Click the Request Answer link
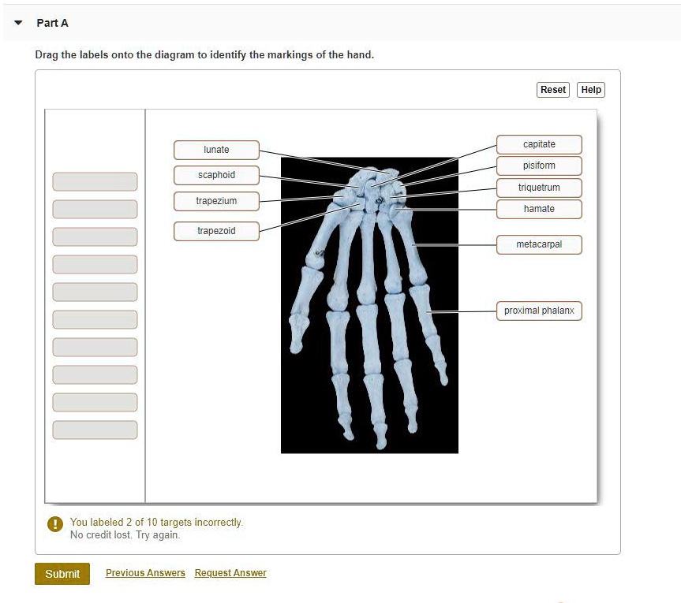Image resolution: width=681 pixels, height=603 pixels. click(x=230, y=573)
